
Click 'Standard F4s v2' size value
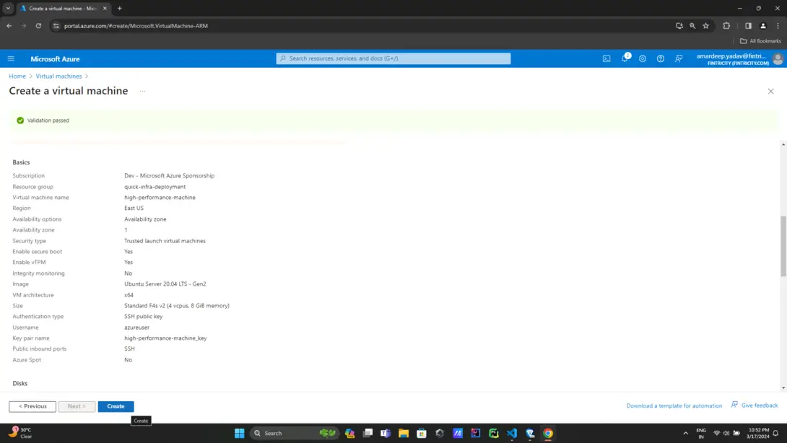pos(177,305)
